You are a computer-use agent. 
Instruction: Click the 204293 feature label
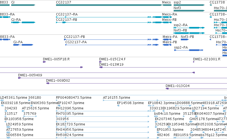pyautogui.click(x=11, y=108)
